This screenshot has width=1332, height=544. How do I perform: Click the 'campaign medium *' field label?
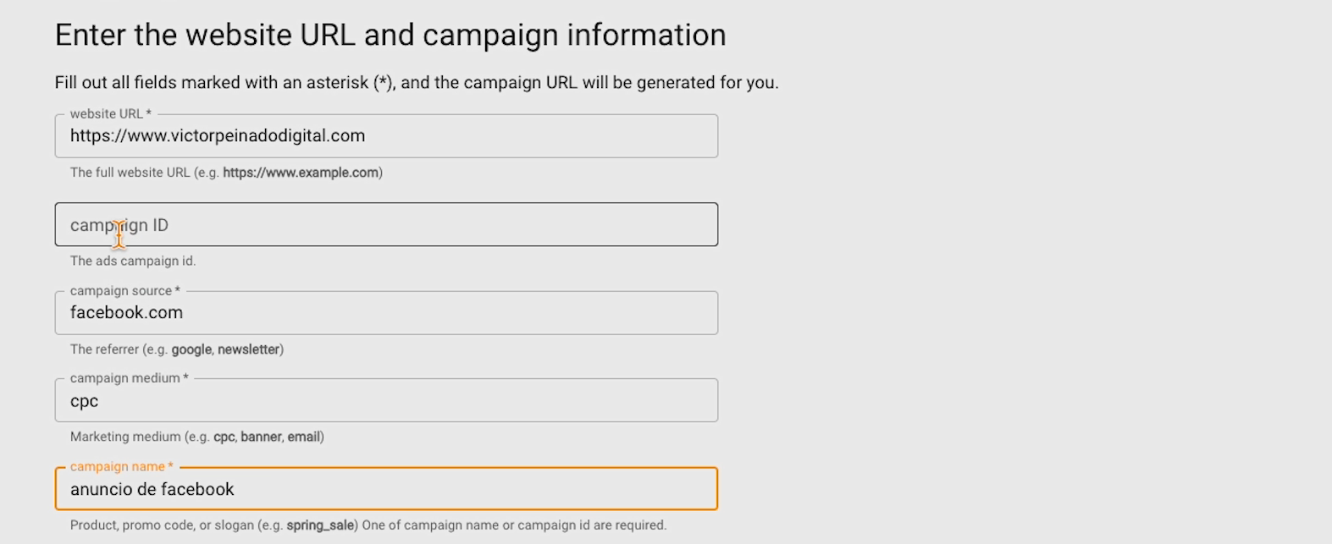tap(129, 378)
